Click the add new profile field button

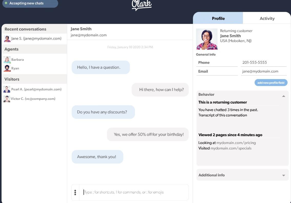pos(271,83)
